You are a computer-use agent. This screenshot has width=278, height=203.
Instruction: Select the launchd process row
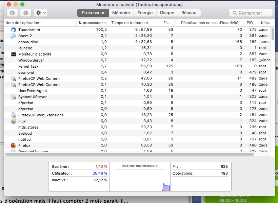click(137, 48)
